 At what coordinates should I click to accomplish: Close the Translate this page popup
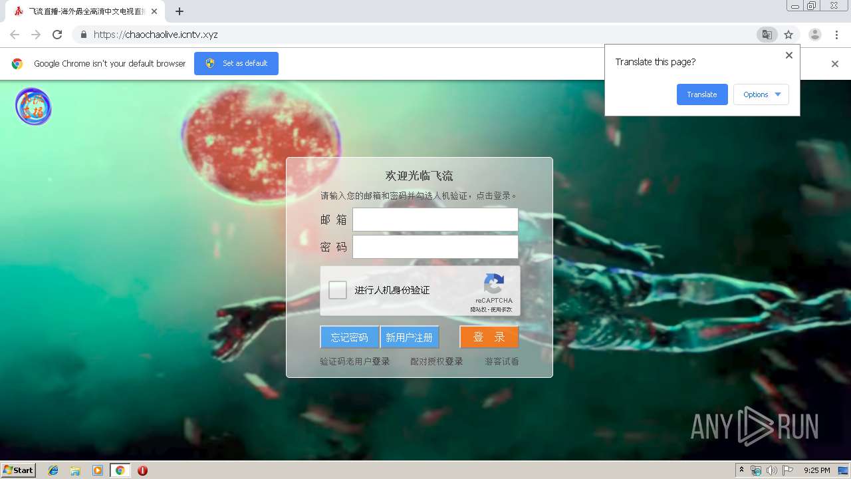[x=789, y=55]
